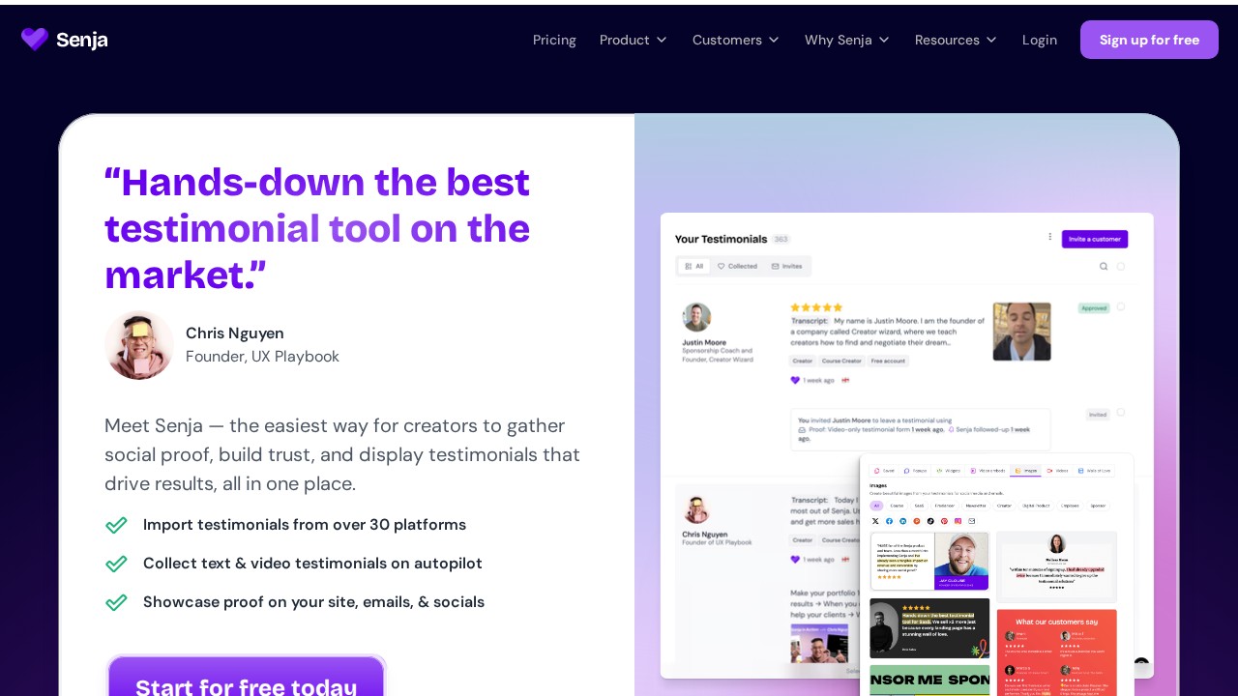Screen dimensions: 1238x696
Task: Expand the Resources navigation menu
Action: tap(956, 40)
